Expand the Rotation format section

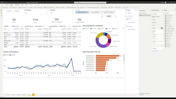[154, 23]
